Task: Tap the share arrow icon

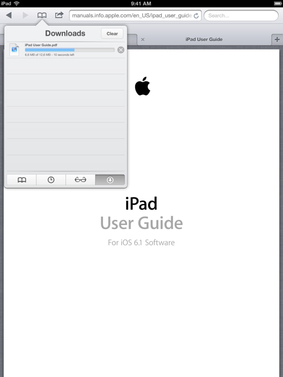Action: (x=59, y=15)
